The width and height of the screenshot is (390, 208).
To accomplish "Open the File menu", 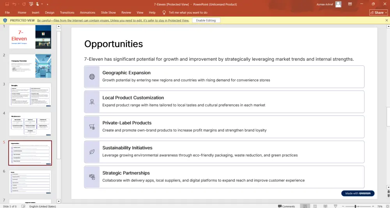I will coord(7,12).
